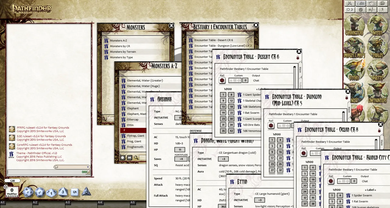Open the Story sidebar button
The image size is (390, 208).
(354, 70)
